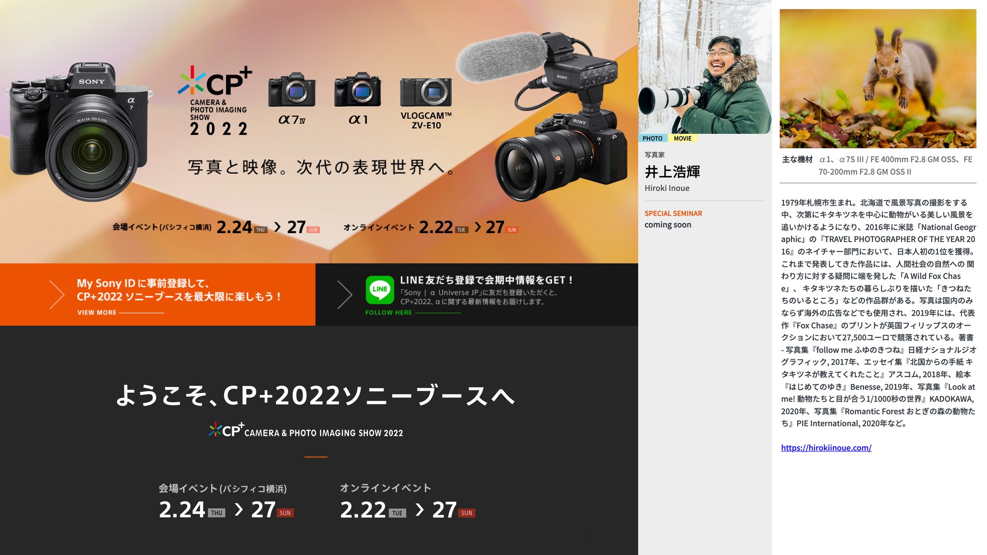
Task: Select the PHOTO tag on photographer card
Action: point(653,138)
